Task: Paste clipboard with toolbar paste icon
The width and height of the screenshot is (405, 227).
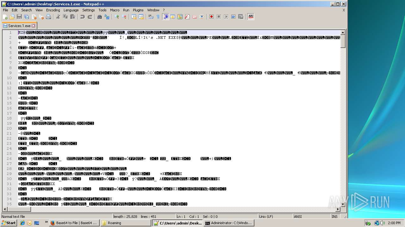Action: [72, 17]
